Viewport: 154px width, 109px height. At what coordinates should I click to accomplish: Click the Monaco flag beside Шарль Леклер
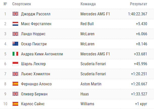click(15, 64)
